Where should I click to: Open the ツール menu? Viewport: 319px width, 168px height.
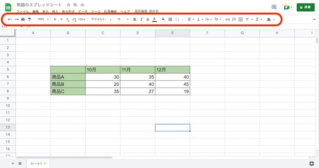(96, 11)
